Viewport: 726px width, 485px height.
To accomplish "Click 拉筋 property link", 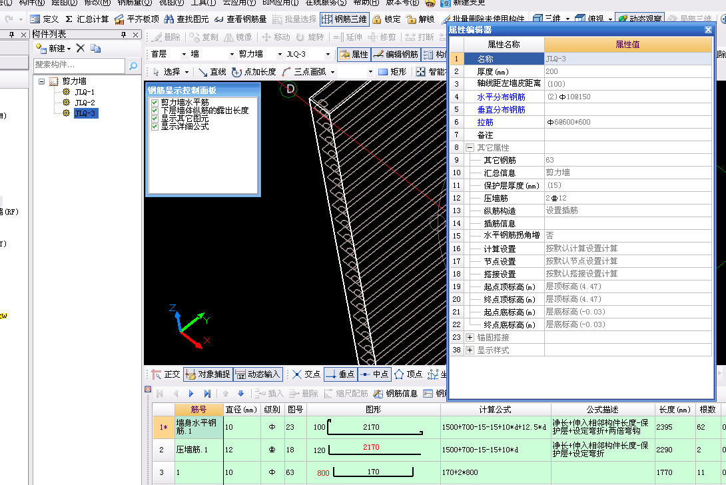I will click(486, 123).
